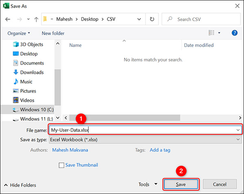
Task: Click the New folder button
Action: click(53, 33)
